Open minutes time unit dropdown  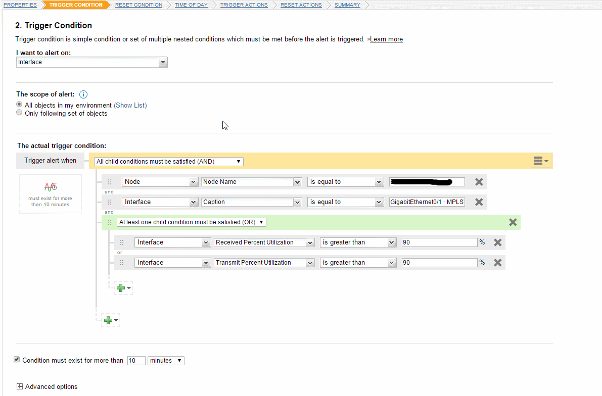pyautogui.click(x=166, y=361)
